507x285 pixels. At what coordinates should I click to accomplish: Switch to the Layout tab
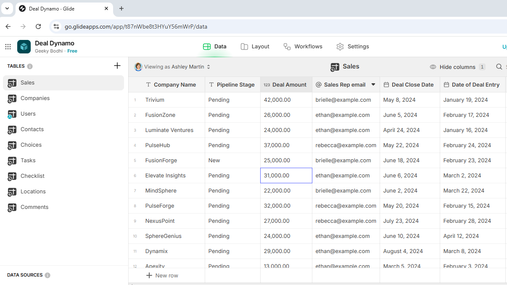[255, 47]
